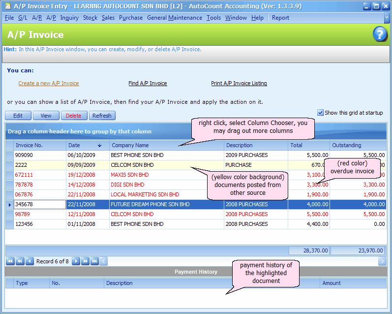Open the Purchase menu
The height and width of the screenshot is (314, 392).
coord(131,18)
